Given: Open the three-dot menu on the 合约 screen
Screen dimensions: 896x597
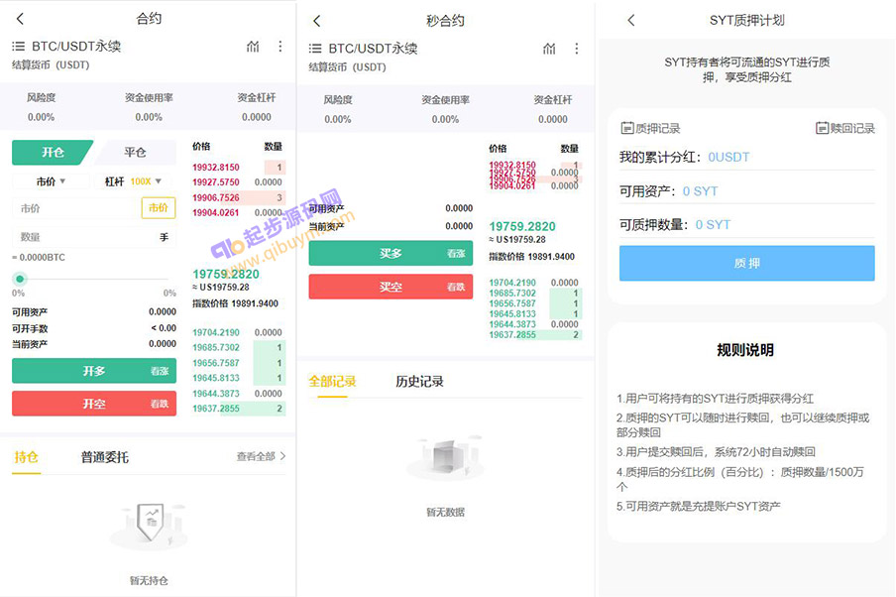Looking at the screenshot, I should coord(280,47).
